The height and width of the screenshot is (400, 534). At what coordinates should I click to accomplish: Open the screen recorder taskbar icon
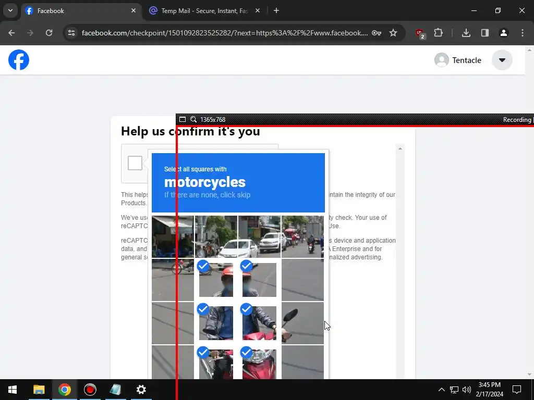pos(90,390)
